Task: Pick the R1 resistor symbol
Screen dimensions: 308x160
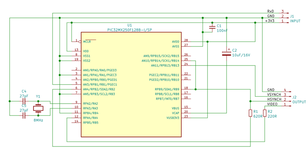Action: coord(250,113)
